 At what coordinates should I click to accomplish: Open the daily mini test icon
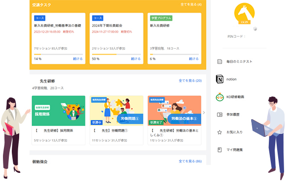(220, 62)
